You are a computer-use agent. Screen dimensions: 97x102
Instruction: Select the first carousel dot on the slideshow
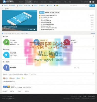29,29
